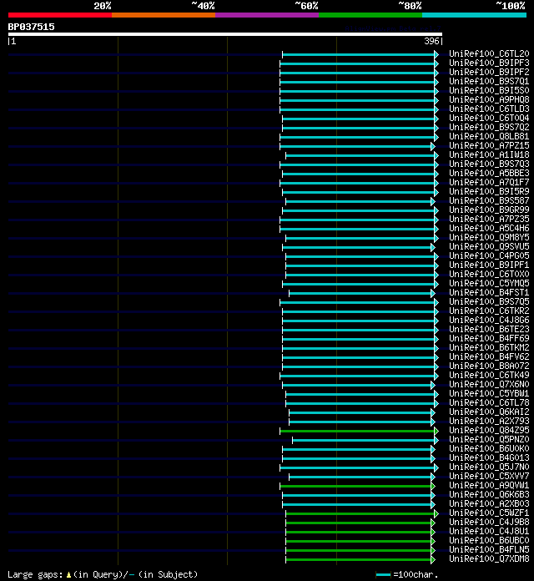Click the UniRef100_B4FST1 label
The image size is (534, 581).
pyautogui.click(x=489, y=293)
